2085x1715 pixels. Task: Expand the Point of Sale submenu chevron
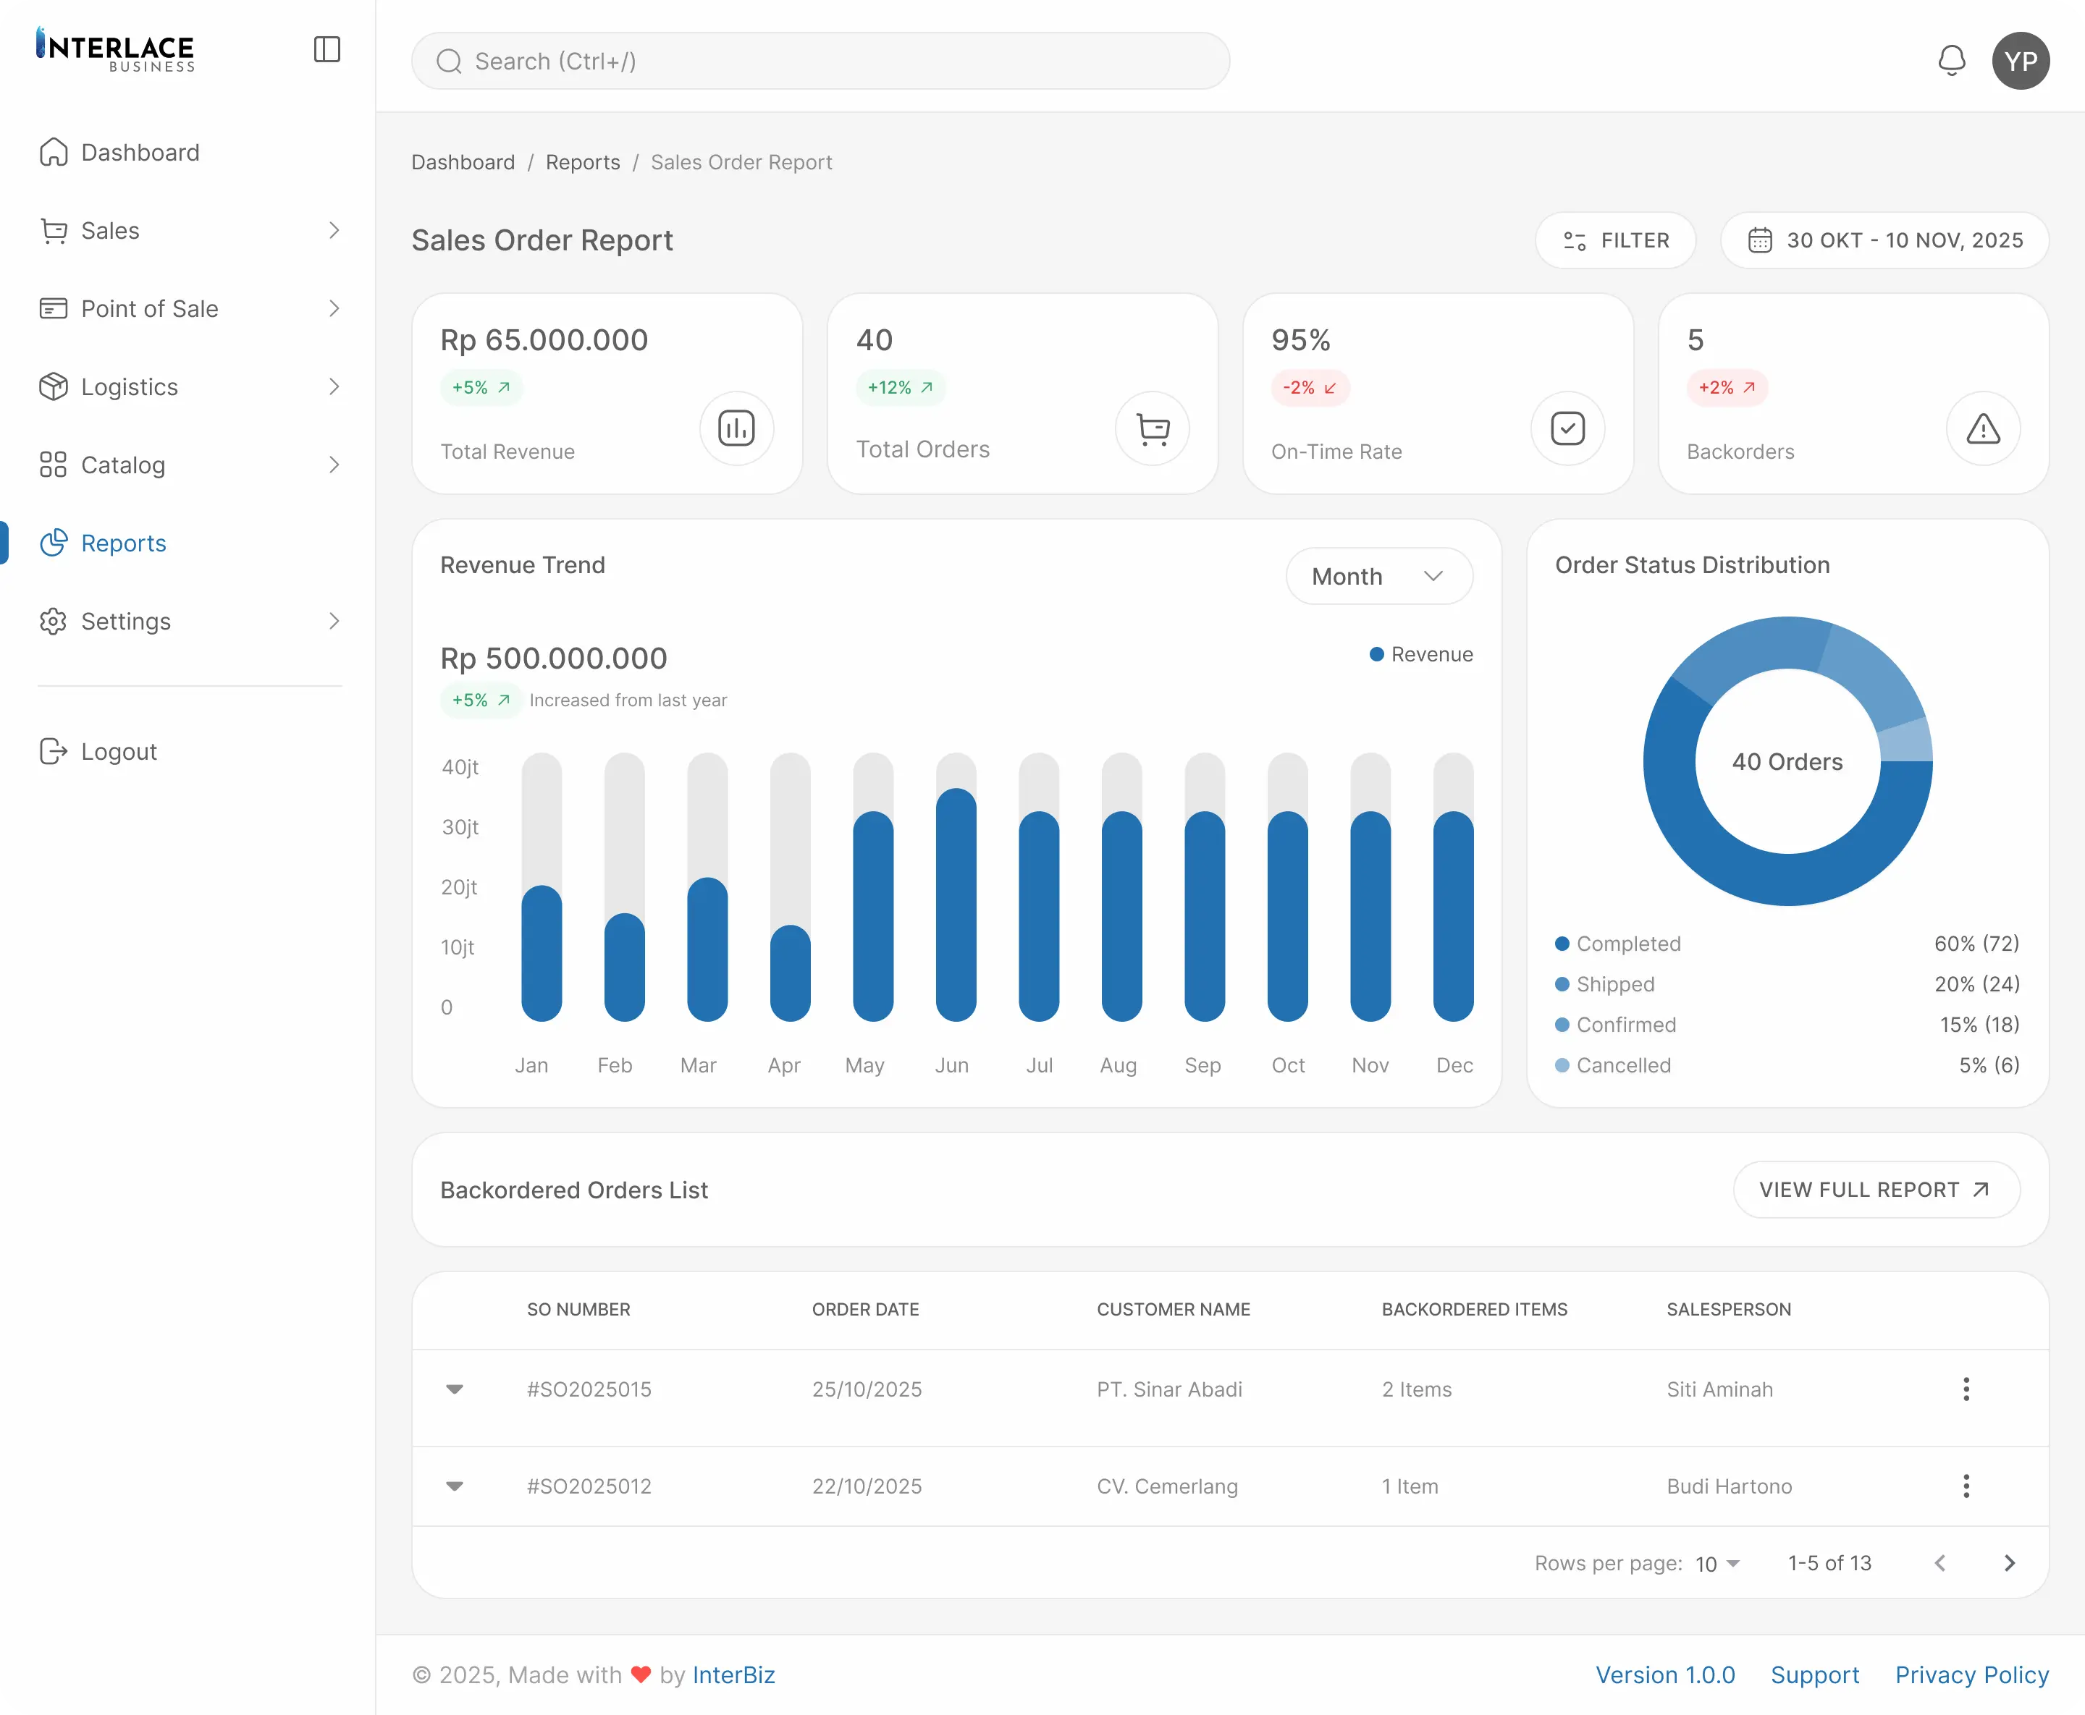334,308
